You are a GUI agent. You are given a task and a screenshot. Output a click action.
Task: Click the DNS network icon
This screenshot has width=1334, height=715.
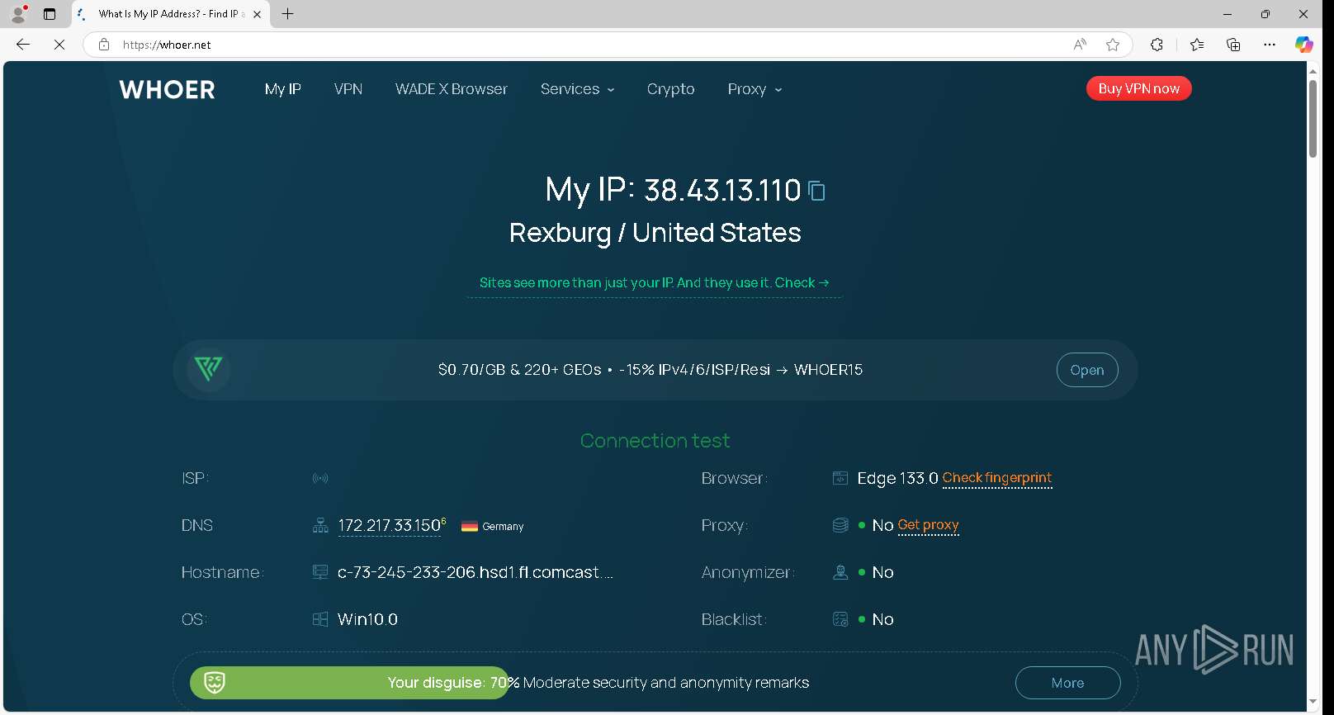point(320,525)
